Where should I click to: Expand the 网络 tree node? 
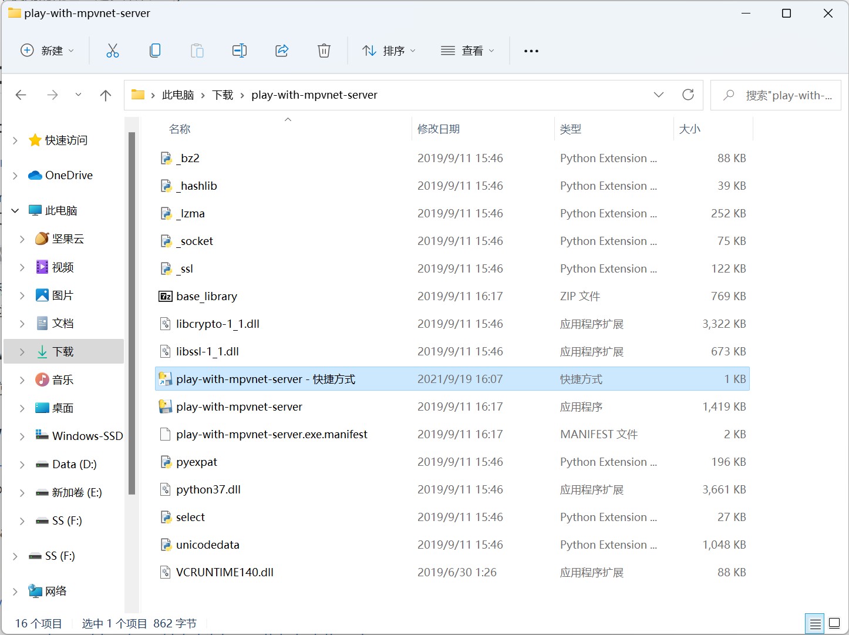click(x=15, y=592)
